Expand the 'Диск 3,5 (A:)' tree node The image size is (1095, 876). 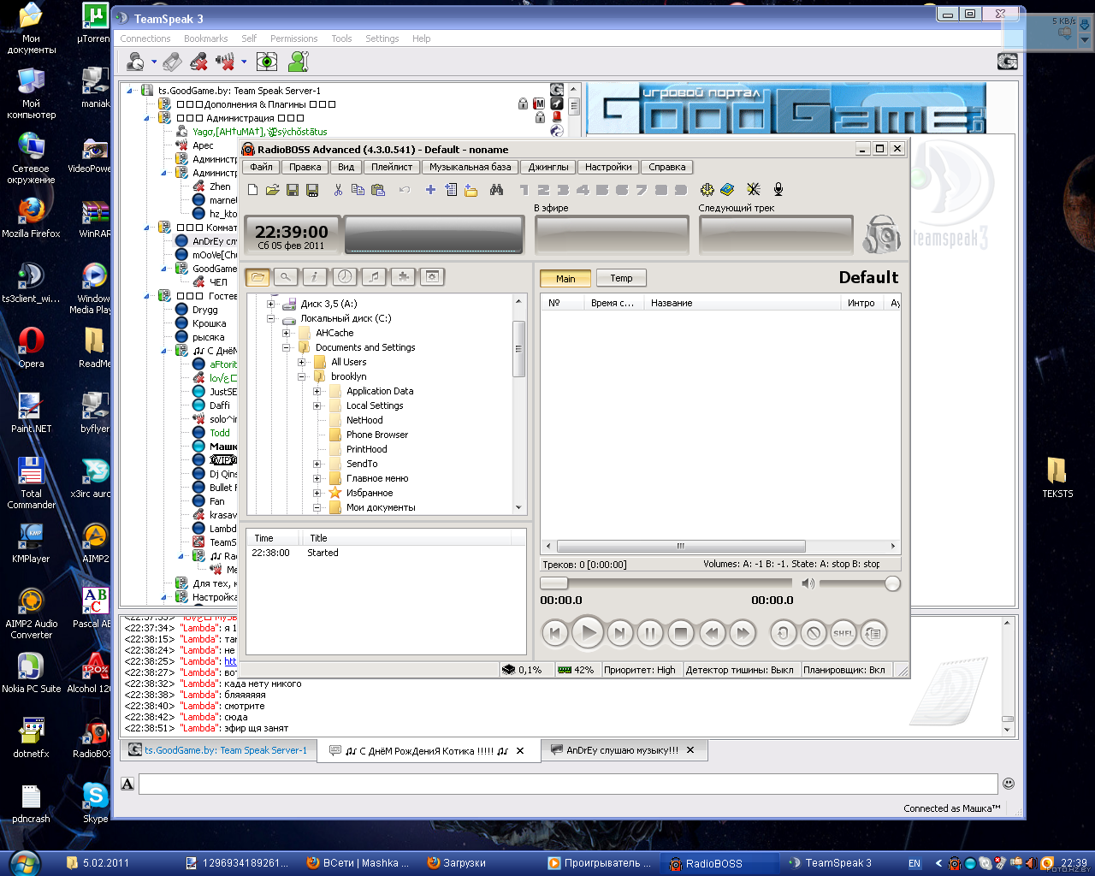[270, 304]
